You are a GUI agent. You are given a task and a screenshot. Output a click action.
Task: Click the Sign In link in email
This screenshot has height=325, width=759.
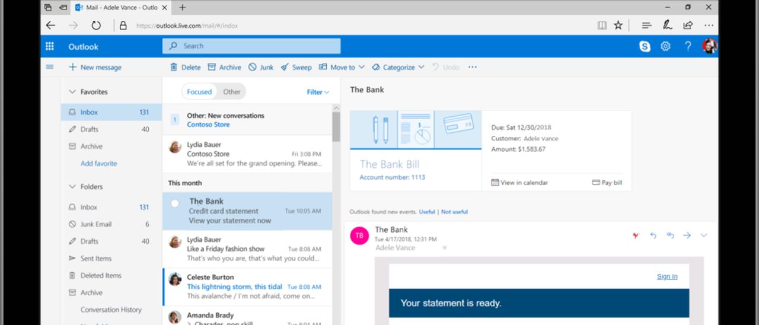(x=667, y=276)
